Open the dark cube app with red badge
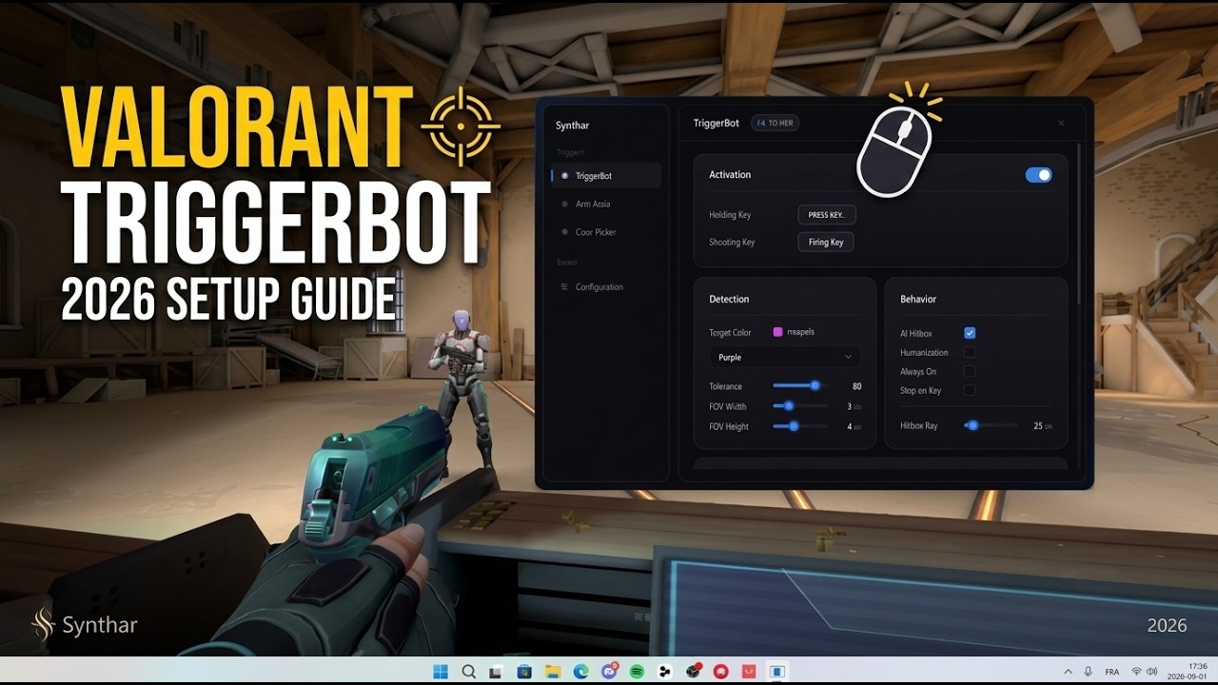 [x=694, y=671]
